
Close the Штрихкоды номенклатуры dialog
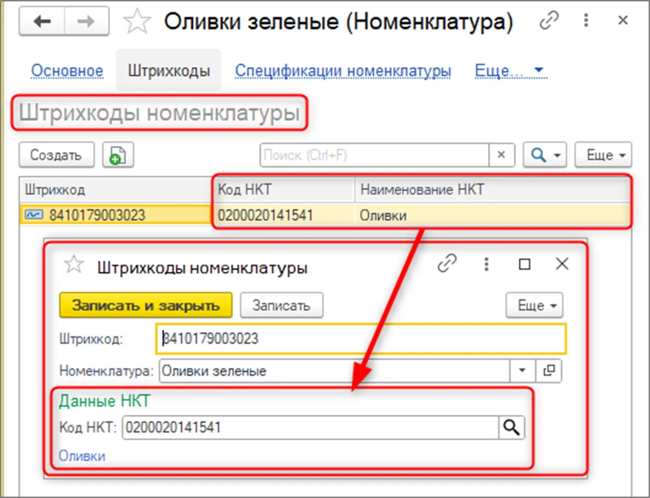click(x=562, y=264)
